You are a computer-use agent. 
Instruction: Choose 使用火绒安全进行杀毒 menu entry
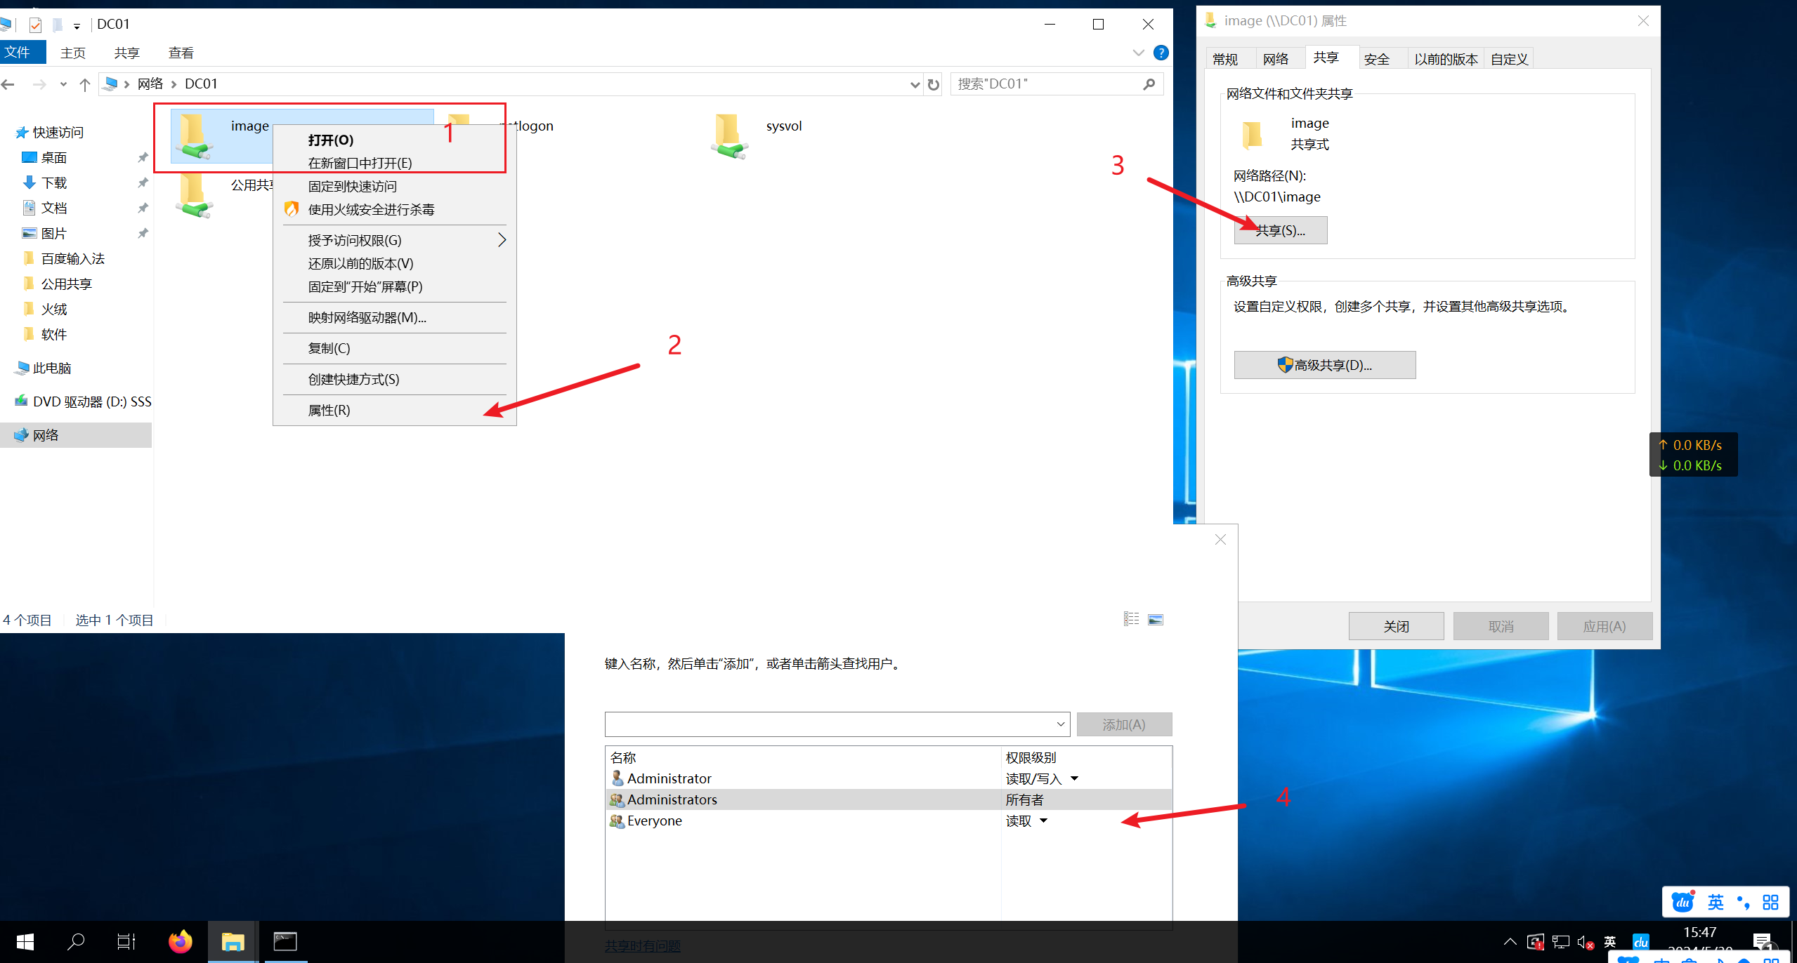click(394, 209)
